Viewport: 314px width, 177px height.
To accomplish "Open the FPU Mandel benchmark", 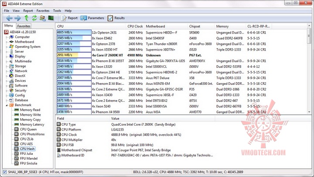I will [29, 158].
